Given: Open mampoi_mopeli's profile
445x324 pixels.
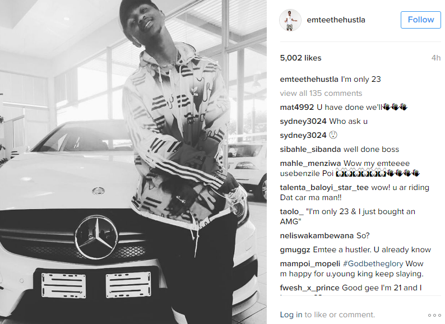Looking at the screenshot, I should (310, 263).
